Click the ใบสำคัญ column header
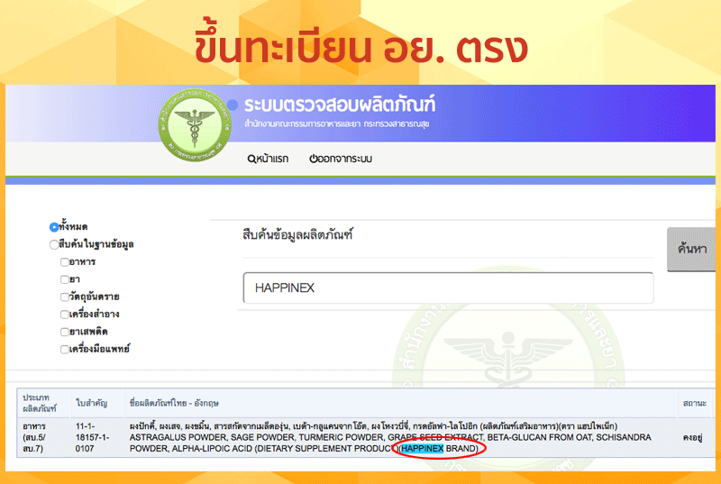This screenshot has height=484, width=721. pos(97,403)
